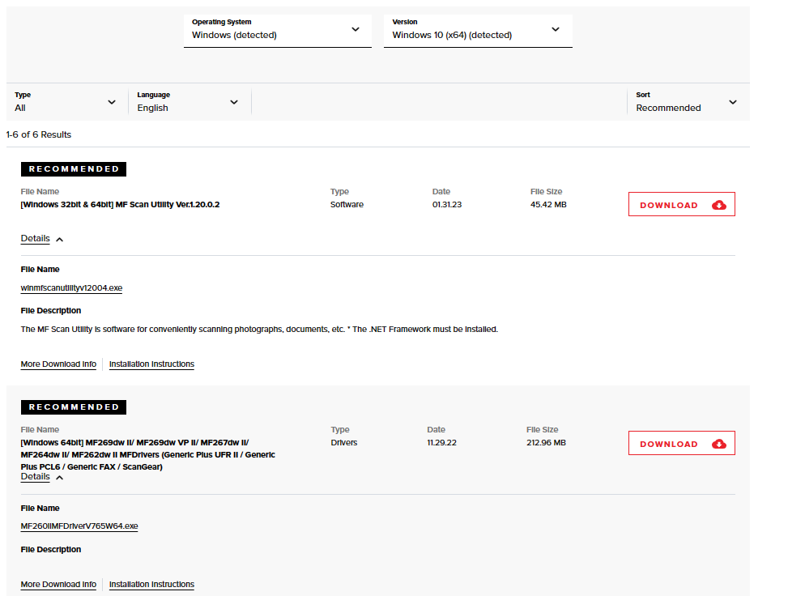Change the Language filter from English
Image resolution: width=805 pixels, height=596 pixels.
[x=188, y=102]
